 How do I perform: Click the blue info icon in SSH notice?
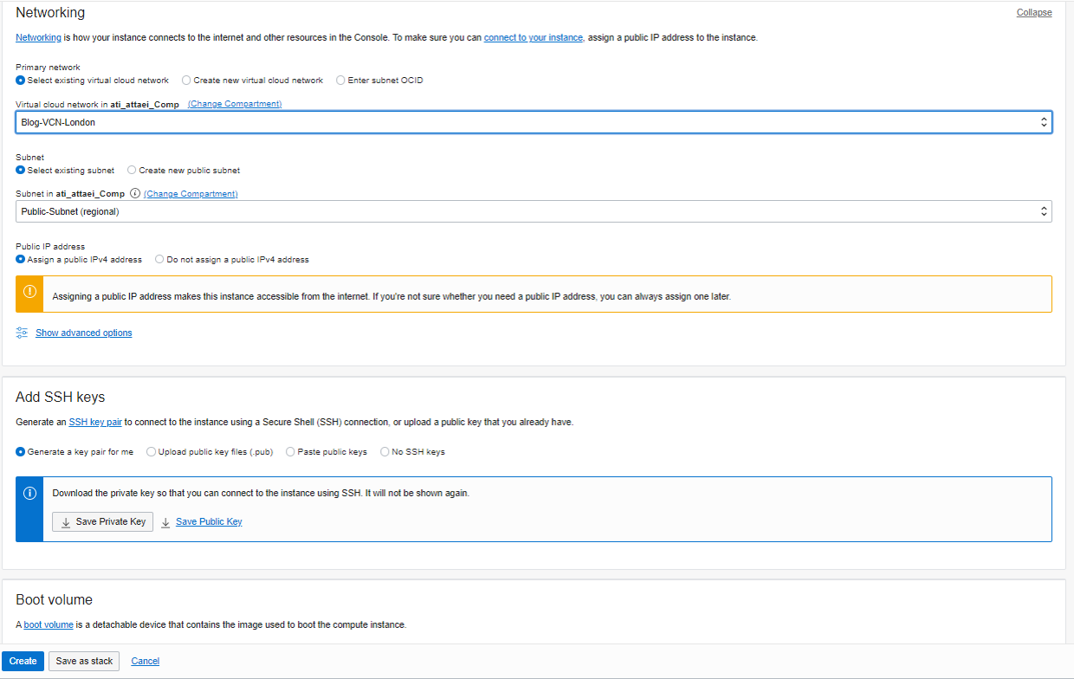tap(29, 493)
